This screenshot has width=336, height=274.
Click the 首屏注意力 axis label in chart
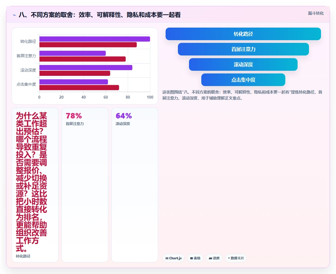coord(26,56)
